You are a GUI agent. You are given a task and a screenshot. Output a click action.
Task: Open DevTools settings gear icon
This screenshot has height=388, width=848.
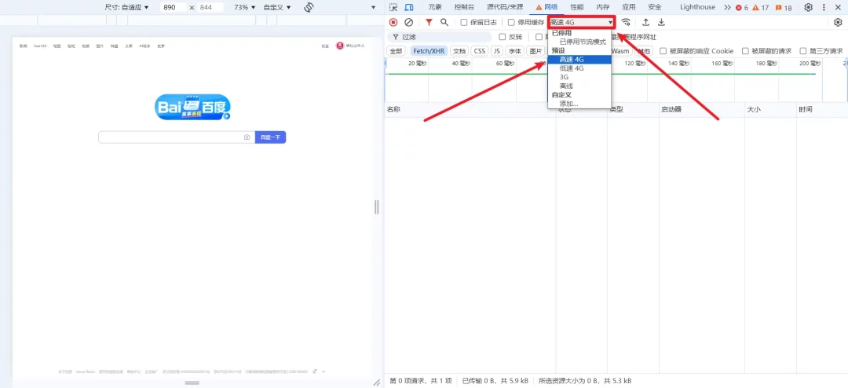809,7
